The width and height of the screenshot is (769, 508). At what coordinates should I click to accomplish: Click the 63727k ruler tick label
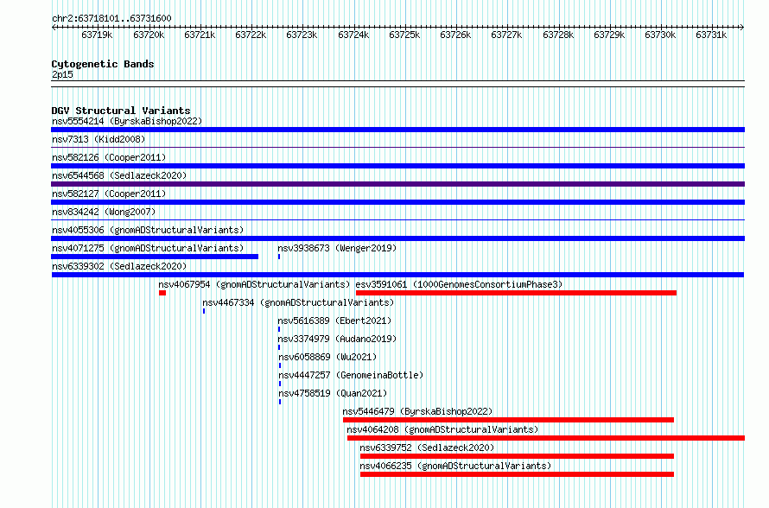506,35
